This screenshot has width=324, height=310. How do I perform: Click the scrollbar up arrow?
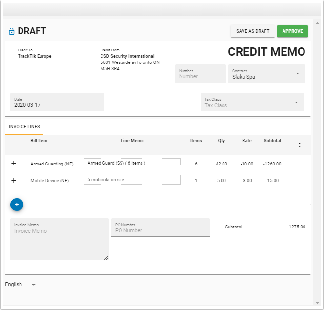coord(317,24)
